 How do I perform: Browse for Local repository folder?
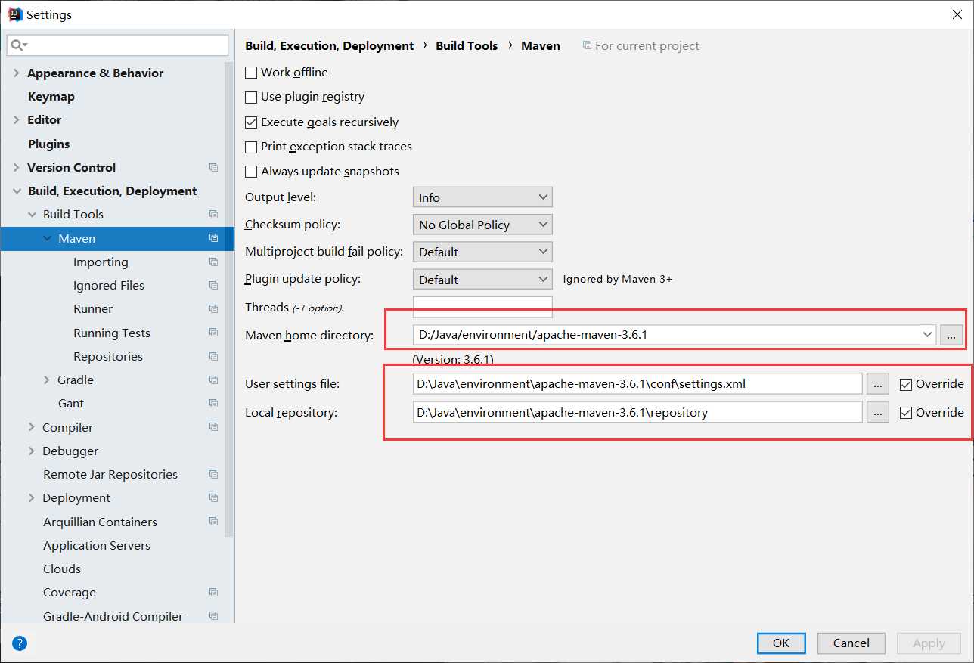(x=877, y=413)
